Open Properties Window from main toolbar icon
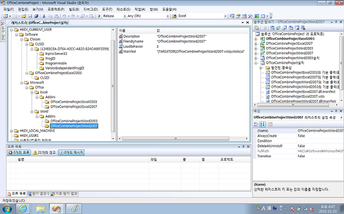The height and width of the screenshot is (214, 344). click(238, 16)
